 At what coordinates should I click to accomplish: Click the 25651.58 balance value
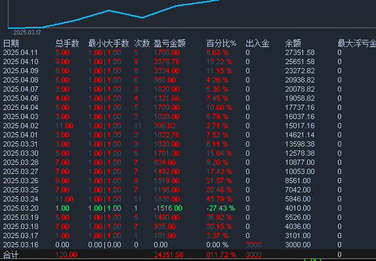coord(300,61)
